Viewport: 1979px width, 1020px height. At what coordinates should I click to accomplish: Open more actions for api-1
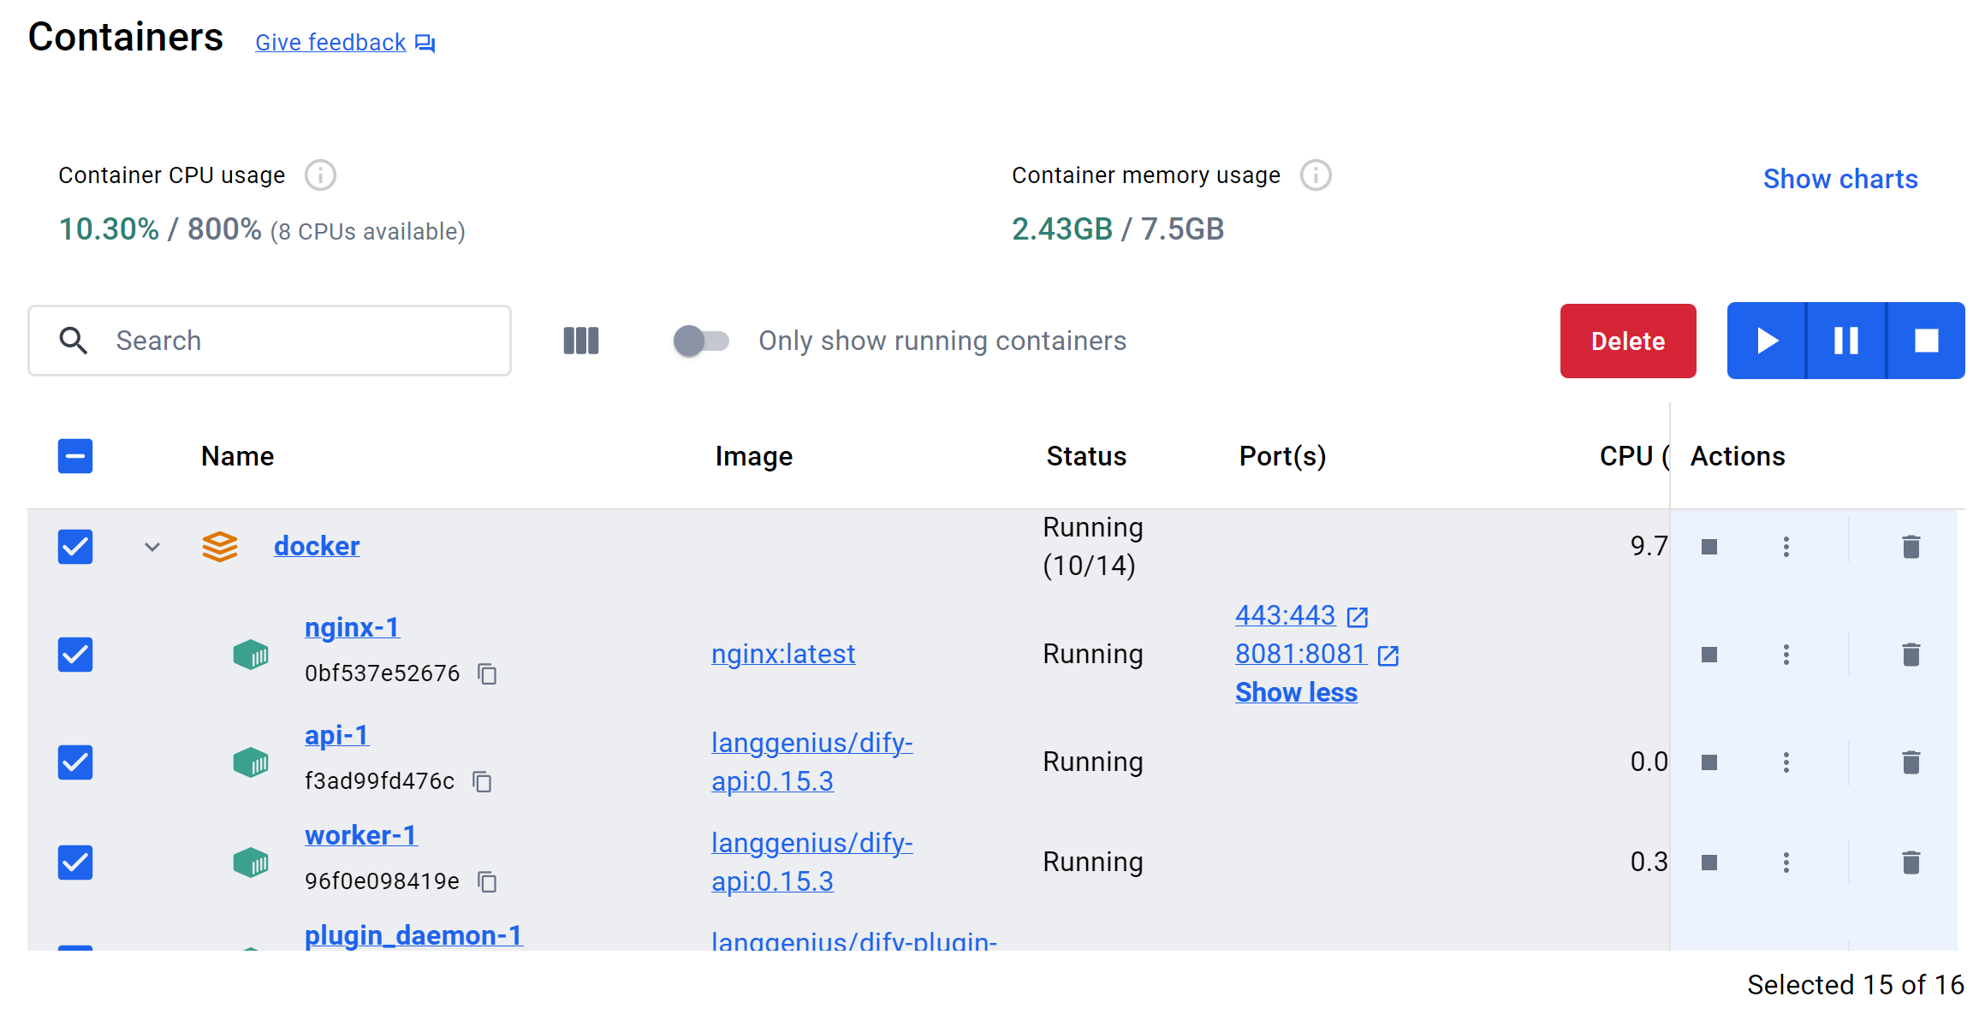pos(1786,762)
